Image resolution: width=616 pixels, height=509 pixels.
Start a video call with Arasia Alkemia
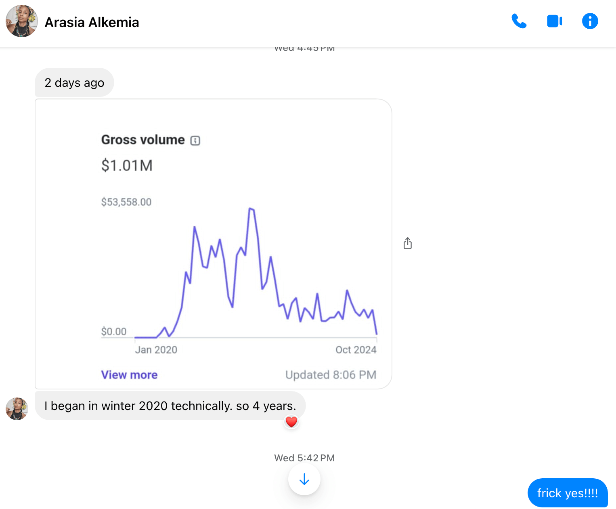[x=555, y=21]
